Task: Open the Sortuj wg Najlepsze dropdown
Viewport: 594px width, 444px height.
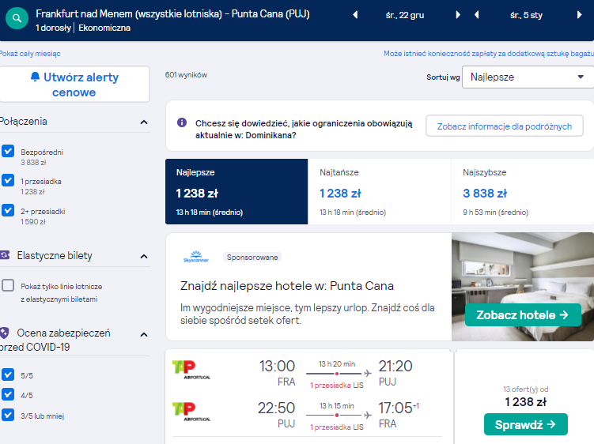Action: point(528,77)
